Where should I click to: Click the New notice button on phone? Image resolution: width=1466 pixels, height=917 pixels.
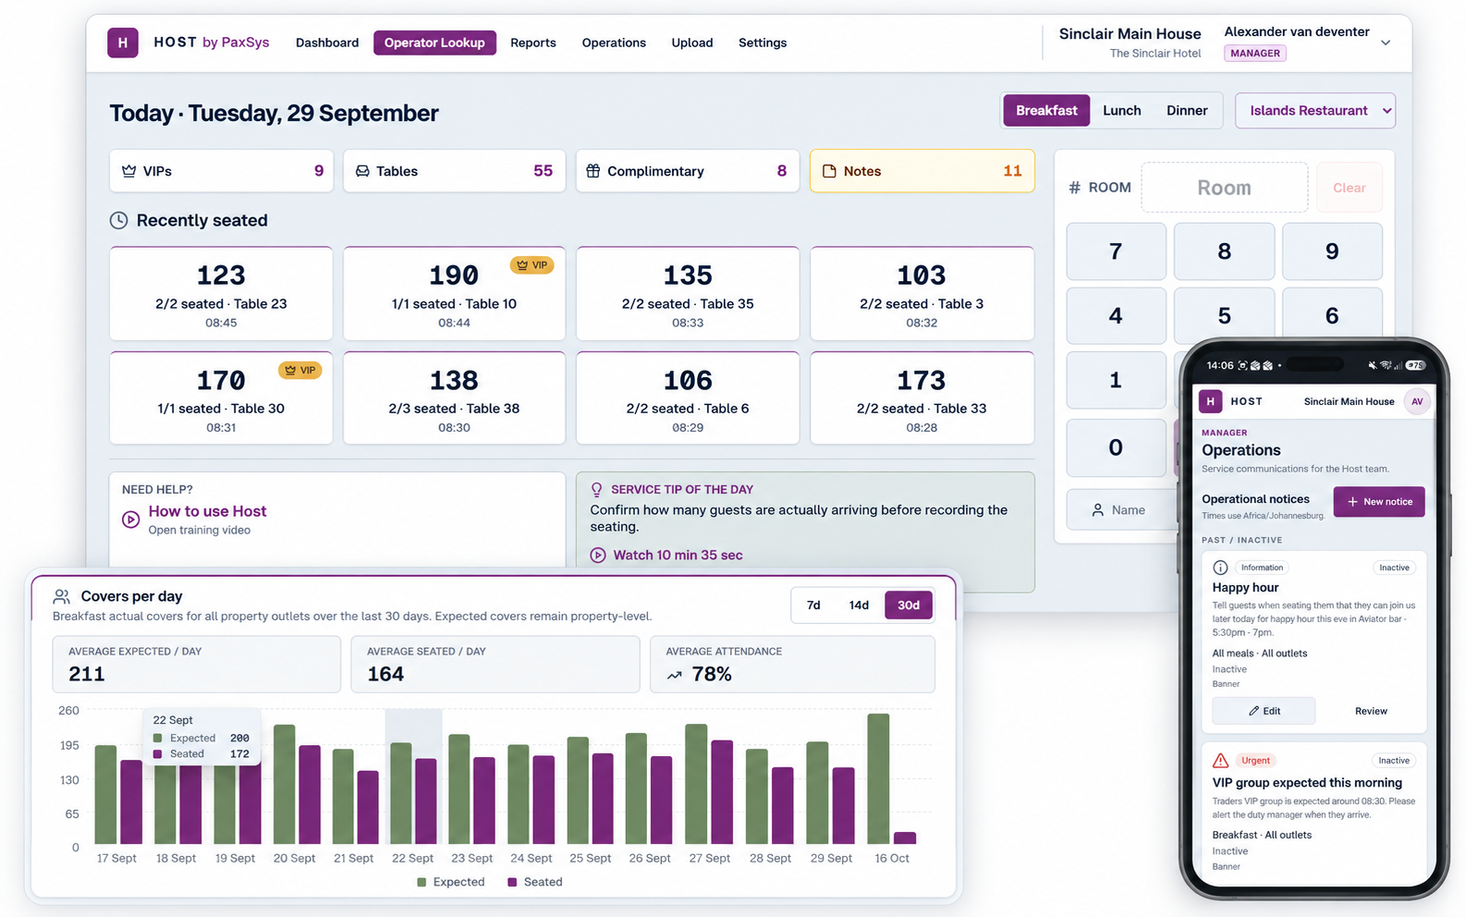coord(1379,501)
